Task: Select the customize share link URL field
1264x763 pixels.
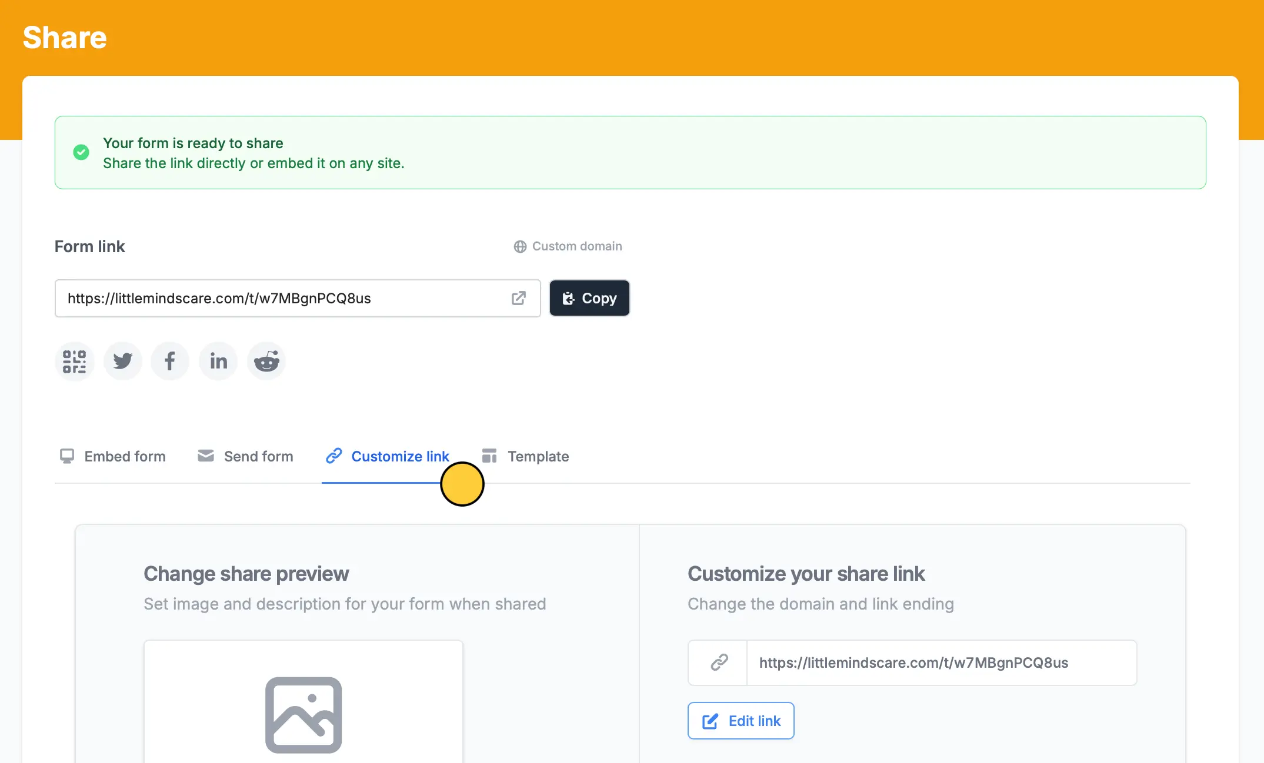Action: click(x=941, y=662)
